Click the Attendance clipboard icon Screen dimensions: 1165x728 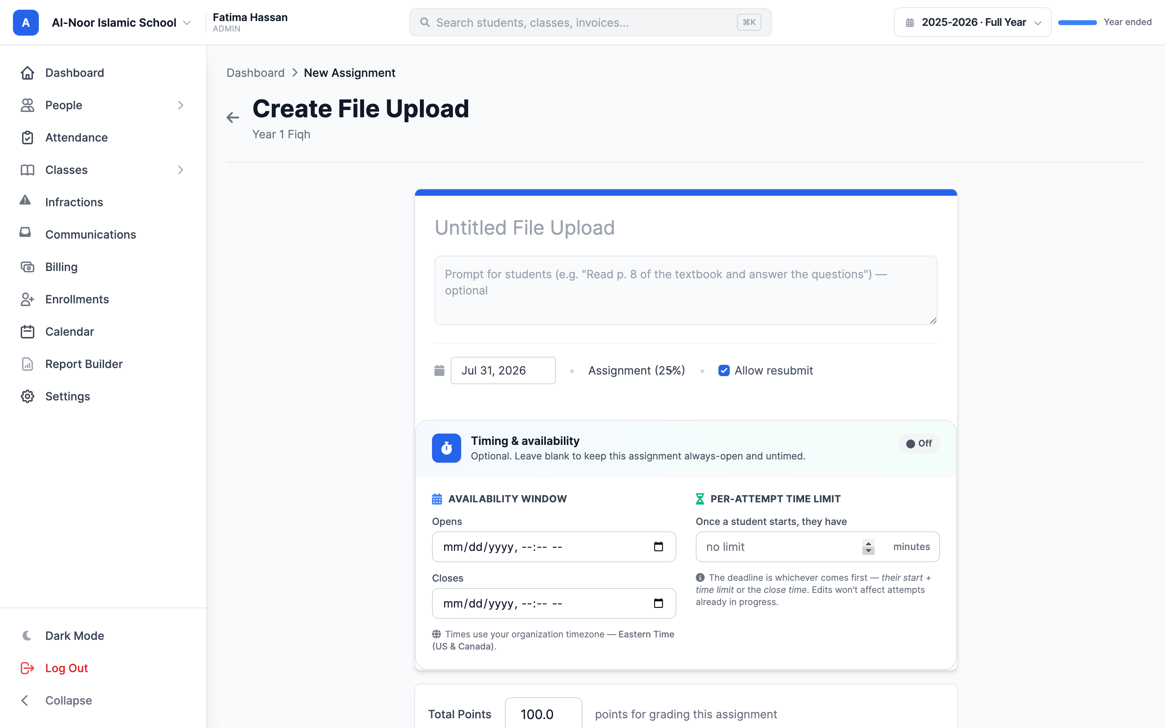pyautogui.click(x=28, y=137)
